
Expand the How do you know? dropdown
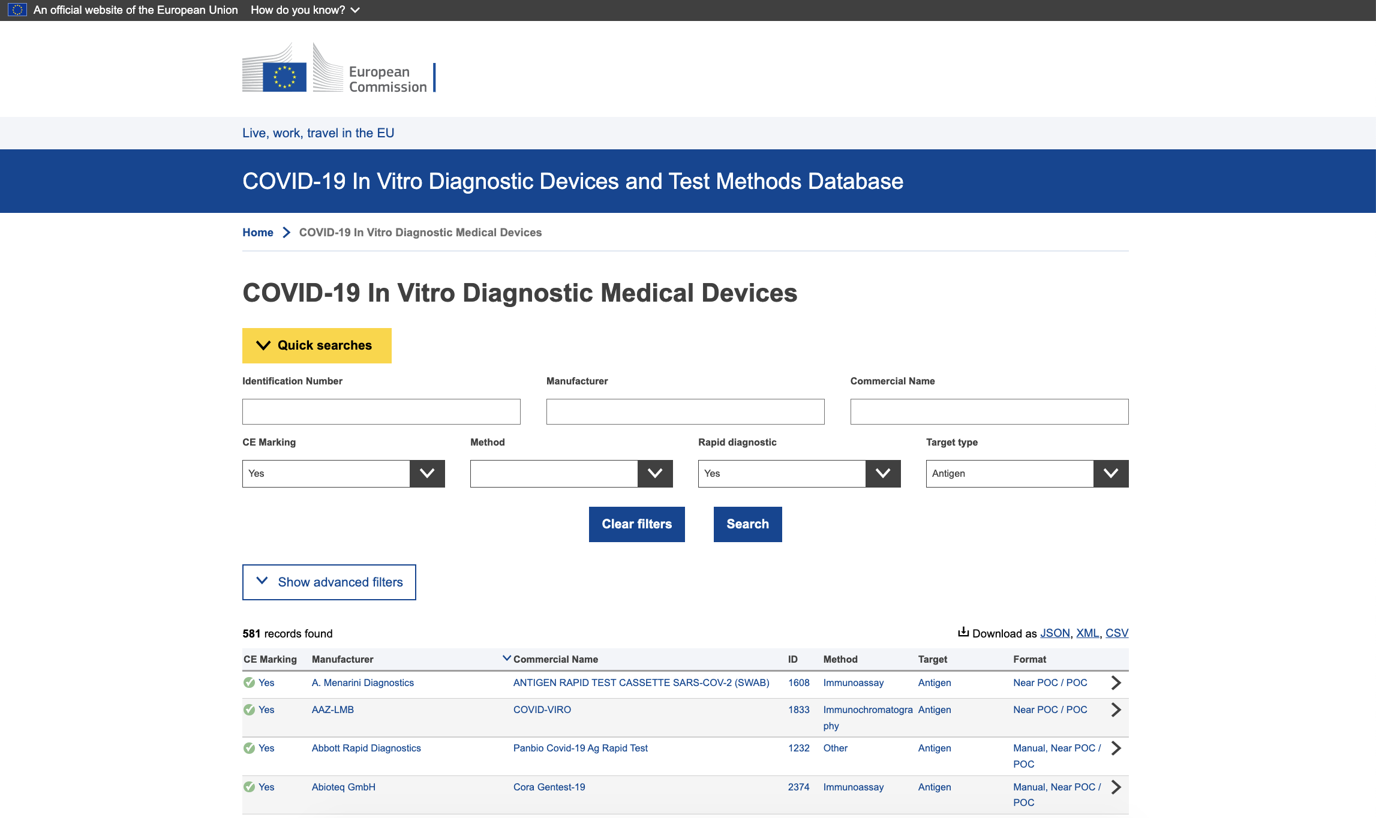click(305, 10)
